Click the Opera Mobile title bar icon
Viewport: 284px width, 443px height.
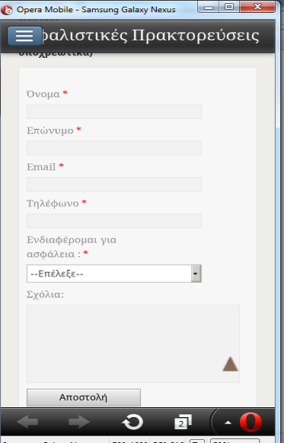pyautogui.click(x=7, y=10)
